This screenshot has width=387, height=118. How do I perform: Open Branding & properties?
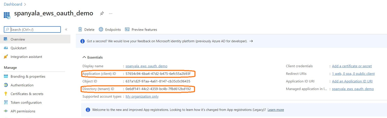pyautogui.click(x=28, y=76)
